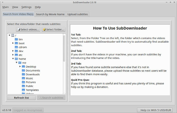
Task: Collapse the home folder arrow
Action: click(x=13, y=59)
